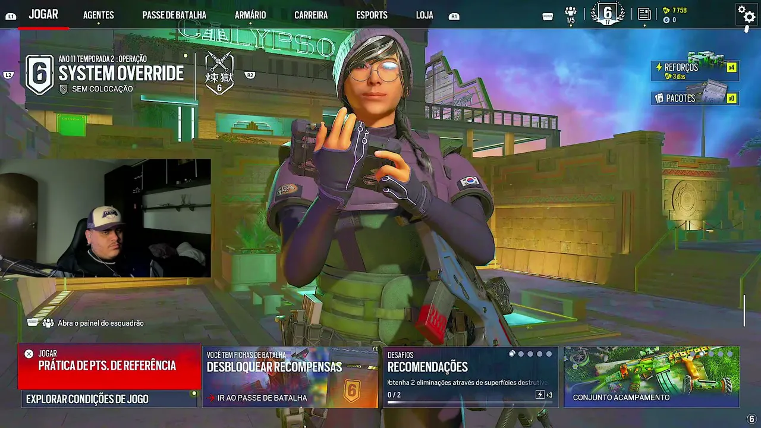Click the red arrow beside IR AO PASSE DE BATALHA
This screenshot has width=761, height=428.
coord(211,398)
